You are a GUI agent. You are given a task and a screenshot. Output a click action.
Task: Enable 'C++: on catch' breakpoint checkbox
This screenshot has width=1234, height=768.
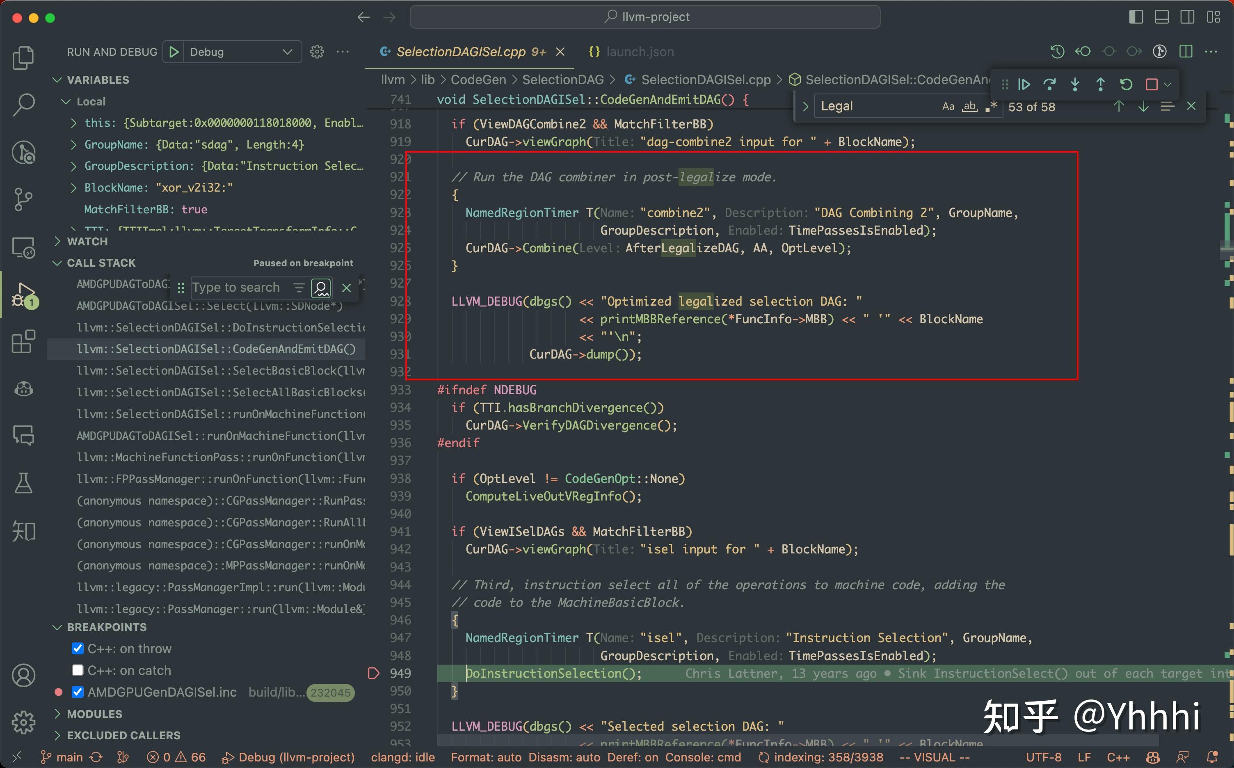click(78, 670)
